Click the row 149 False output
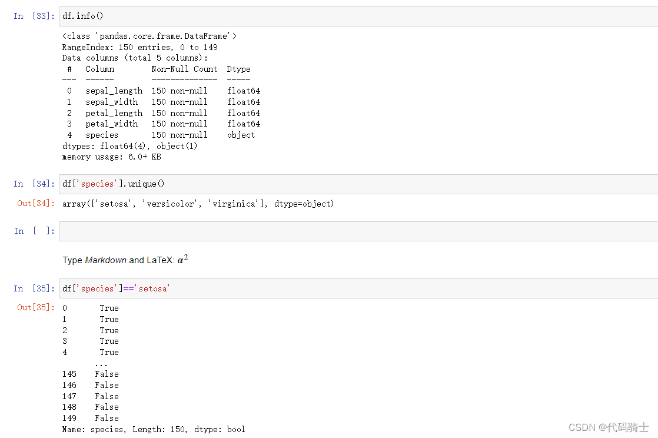Screen dimensions: 658x438 91,418
